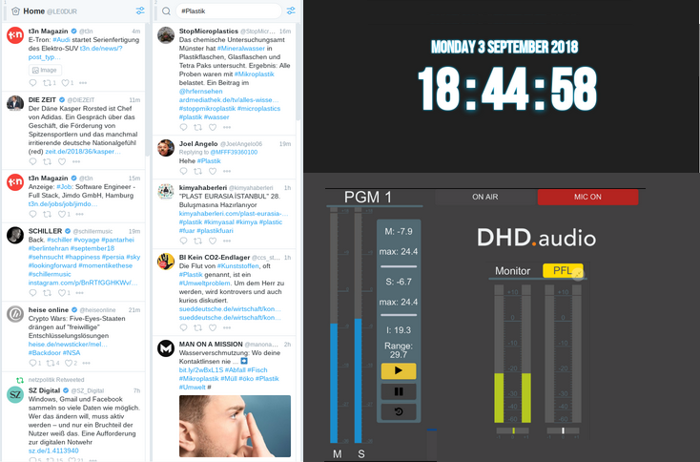700x462 pixels.
Task: Click the search magnifier icon
Action: tap(166, 11)
